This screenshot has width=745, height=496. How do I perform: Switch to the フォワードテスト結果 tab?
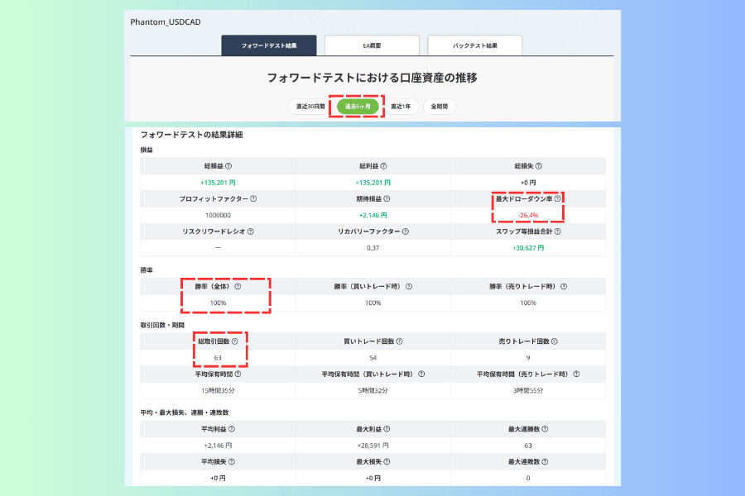[x=269, y=45]
